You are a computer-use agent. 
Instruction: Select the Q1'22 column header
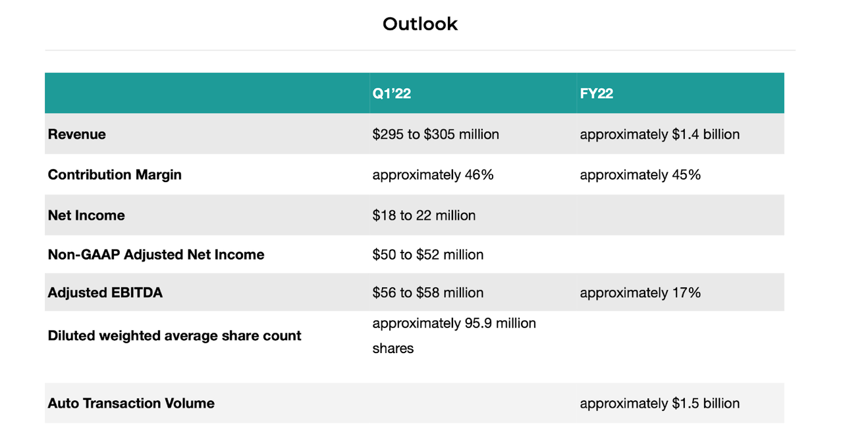391,93
